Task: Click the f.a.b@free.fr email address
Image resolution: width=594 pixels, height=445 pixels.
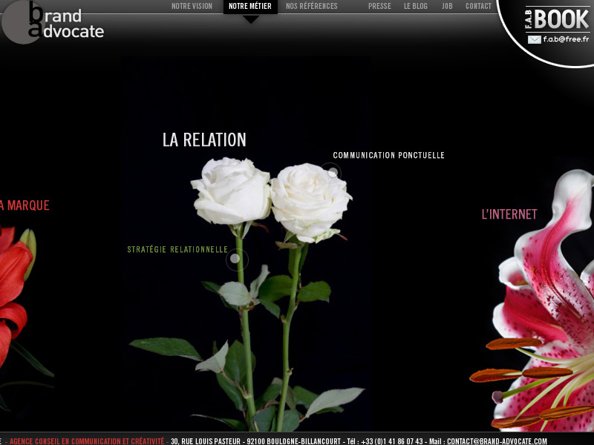Action: click(x=566, y=39)
